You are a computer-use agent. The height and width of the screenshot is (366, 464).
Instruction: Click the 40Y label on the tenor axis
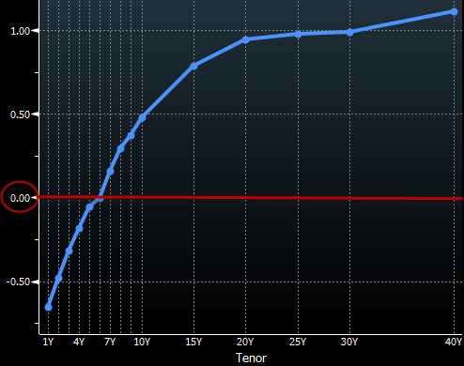[x=454, y=342]
